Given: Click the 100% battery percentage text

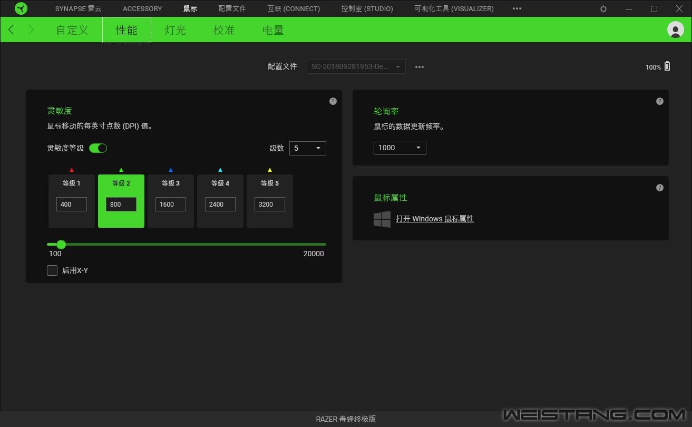Looking at the screenshot, I should [653, 67].
